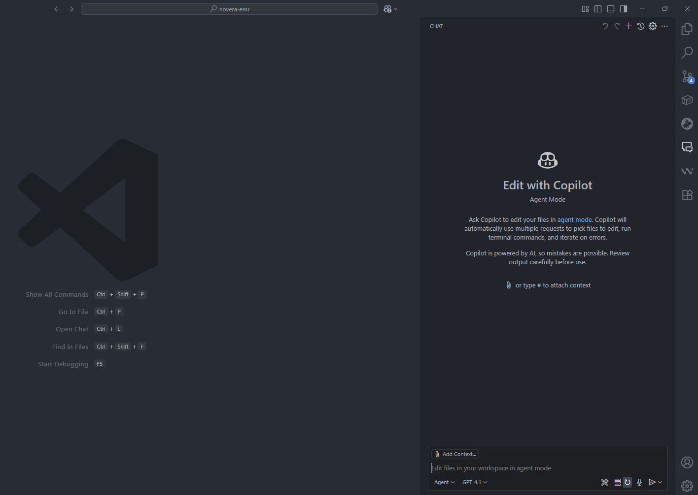This screenshot has height=495, width=698.
Task: Open chat settings gear in the Chat header
Action: pyautogui.click(x=653, y=26)
